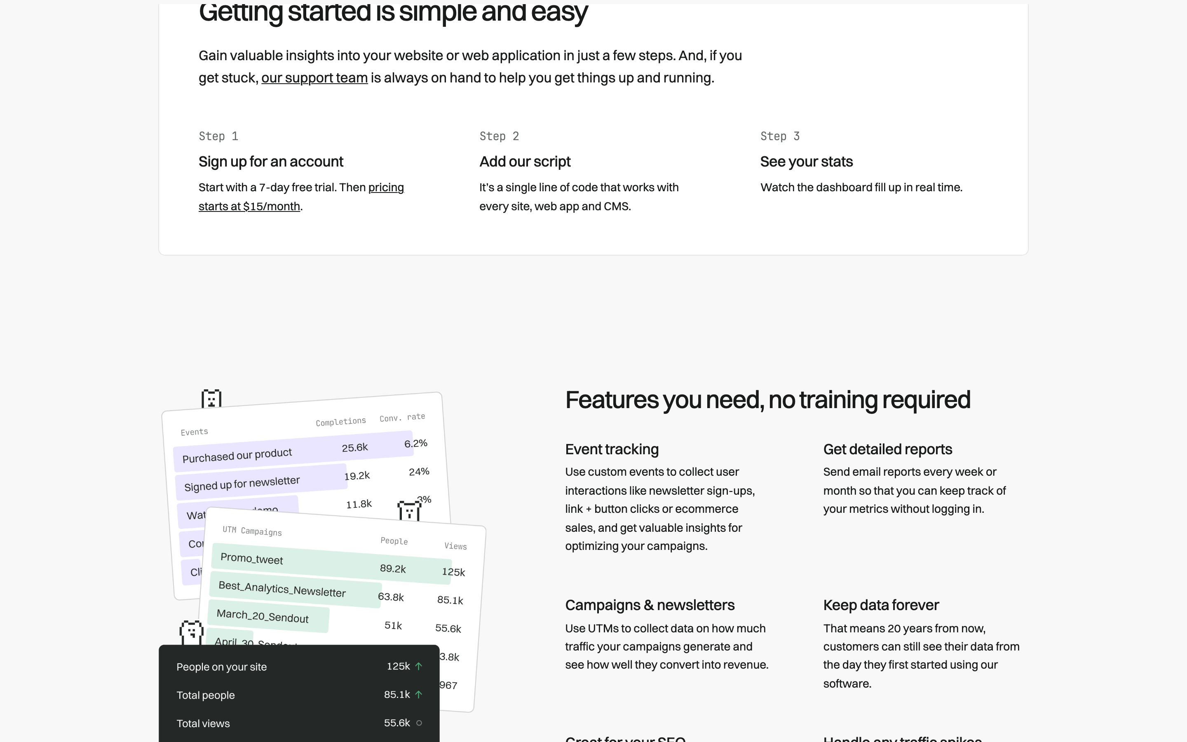This screenshot has height=742, width=1187.
Task: Click the pixel bear icon above dark stats panel
Action: click(191, 633)
